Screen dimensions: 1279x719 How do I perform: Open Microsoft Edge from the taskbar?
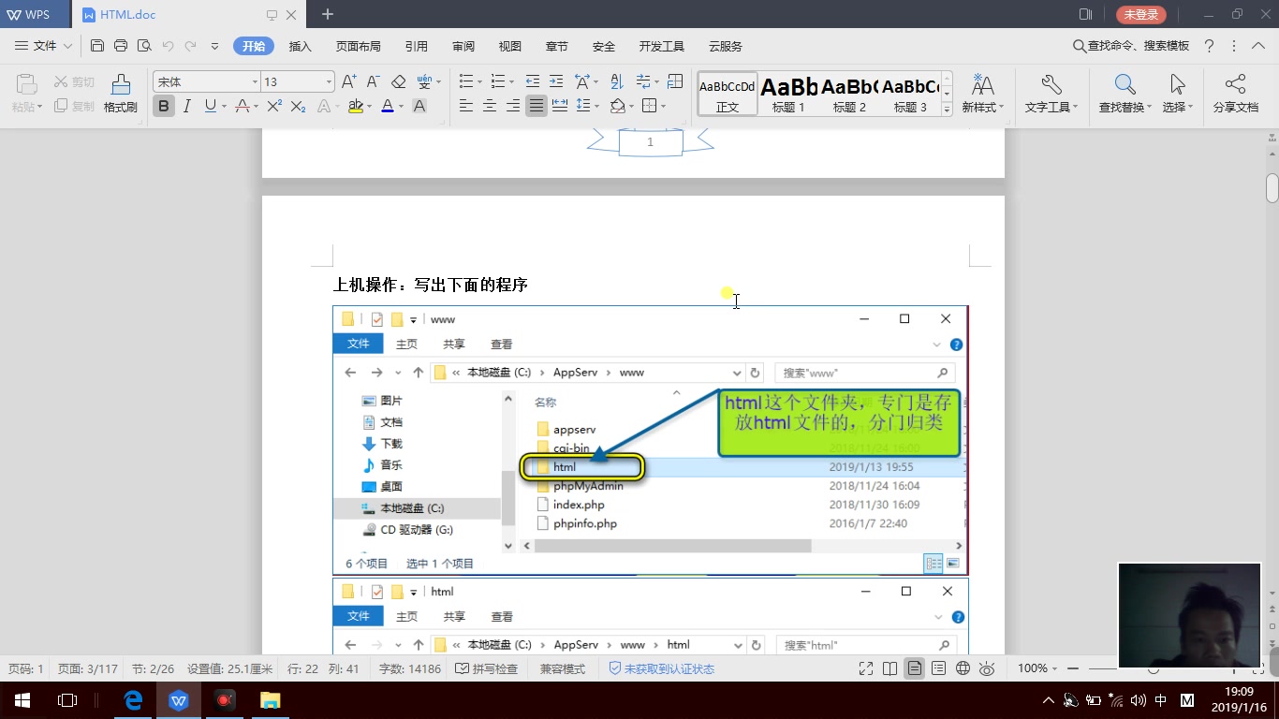pyautogui.click(x=133, y=699)
